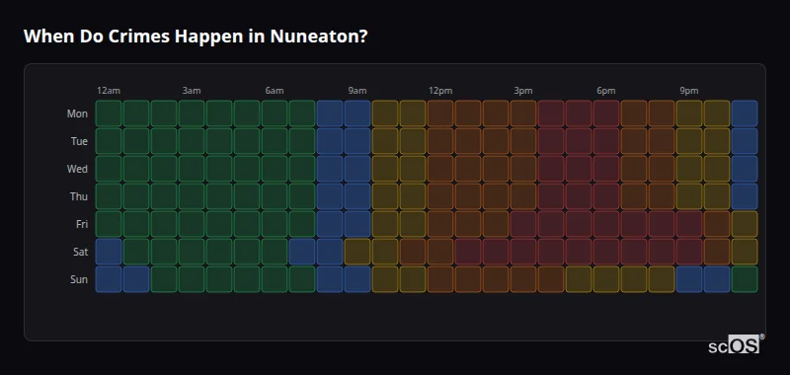Click the Mon row label
Viewport: 790px width, 375px height.
[x=77, y=113]
